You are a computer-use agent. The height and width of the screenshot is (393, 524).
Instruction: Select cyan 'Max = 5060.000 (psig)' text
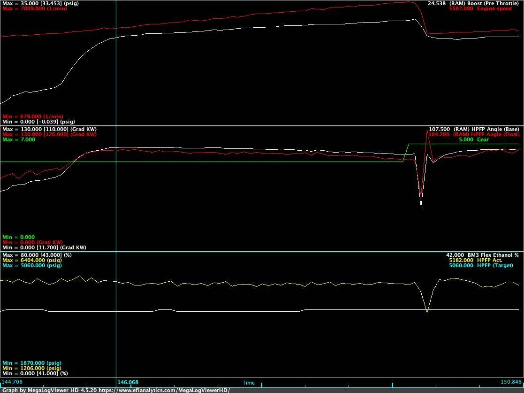click(32, 266)
